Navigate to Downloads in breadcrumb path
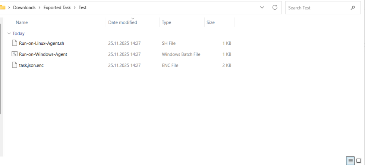The height and width of the screenshot is (165, 365). coord(24,7)
